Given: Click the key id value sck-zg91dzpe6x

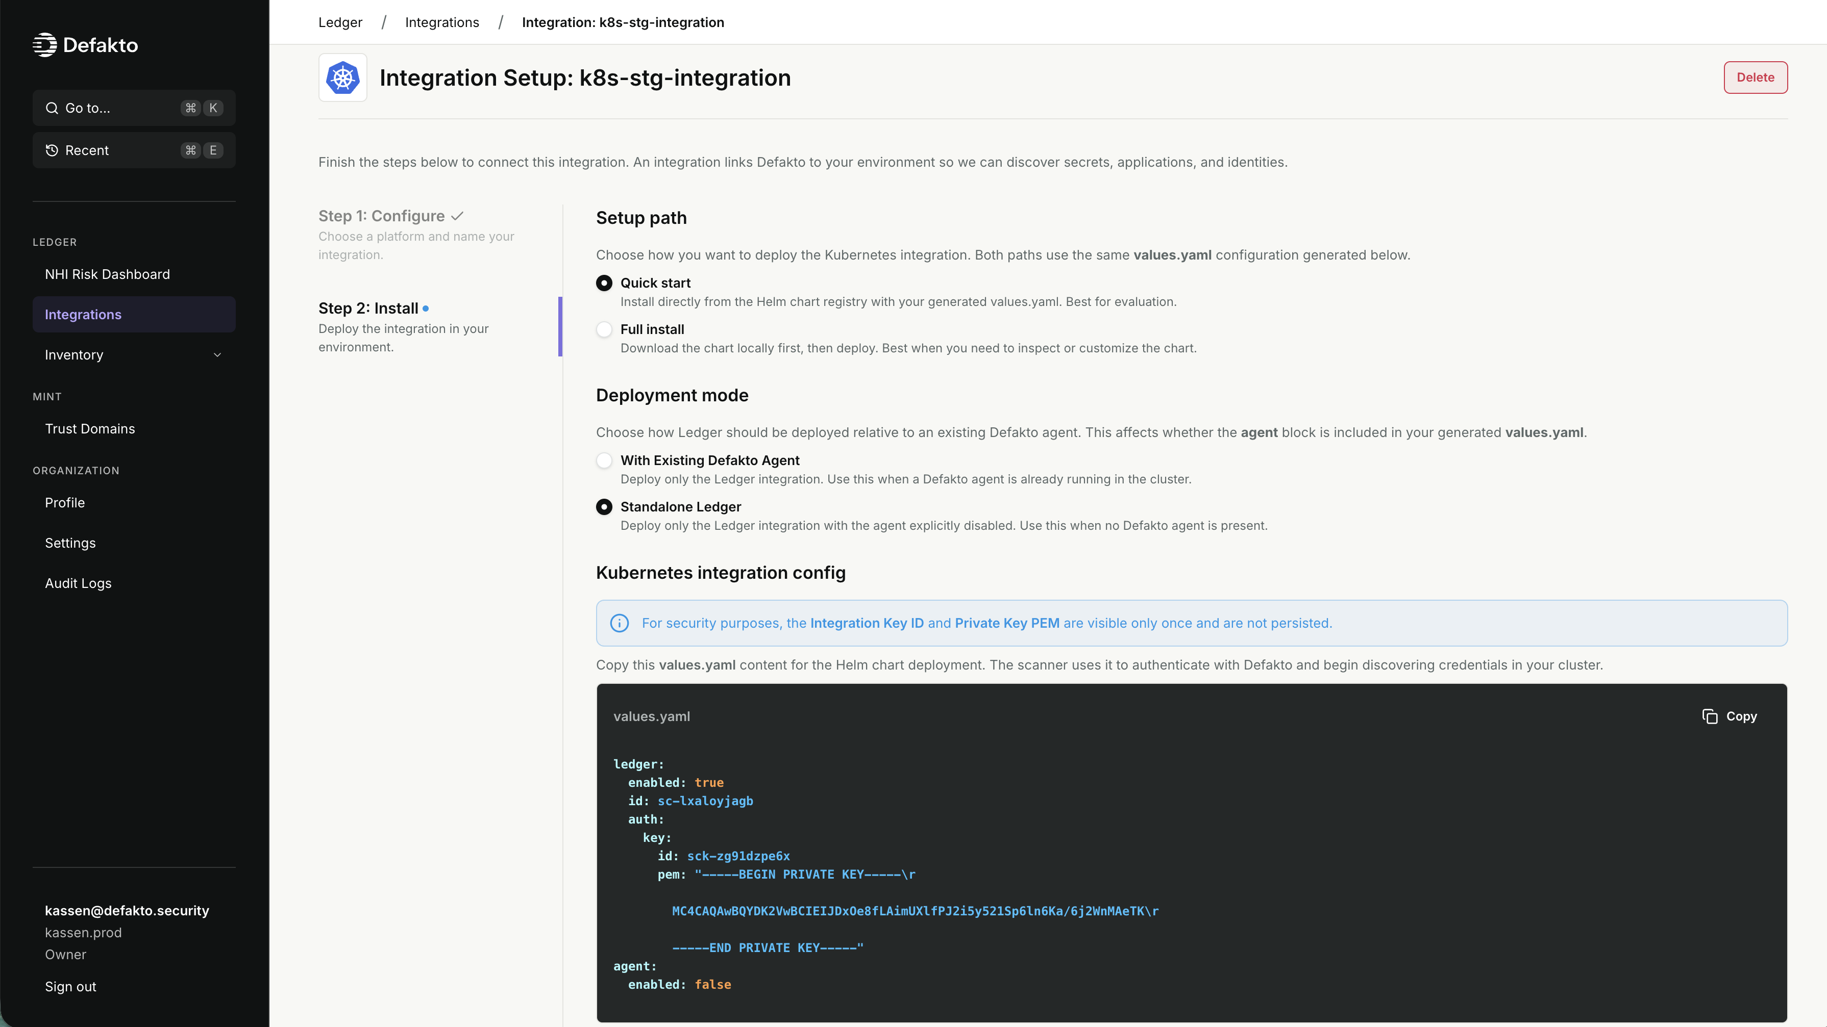Looking at the screenshot, I should [738, 856].
